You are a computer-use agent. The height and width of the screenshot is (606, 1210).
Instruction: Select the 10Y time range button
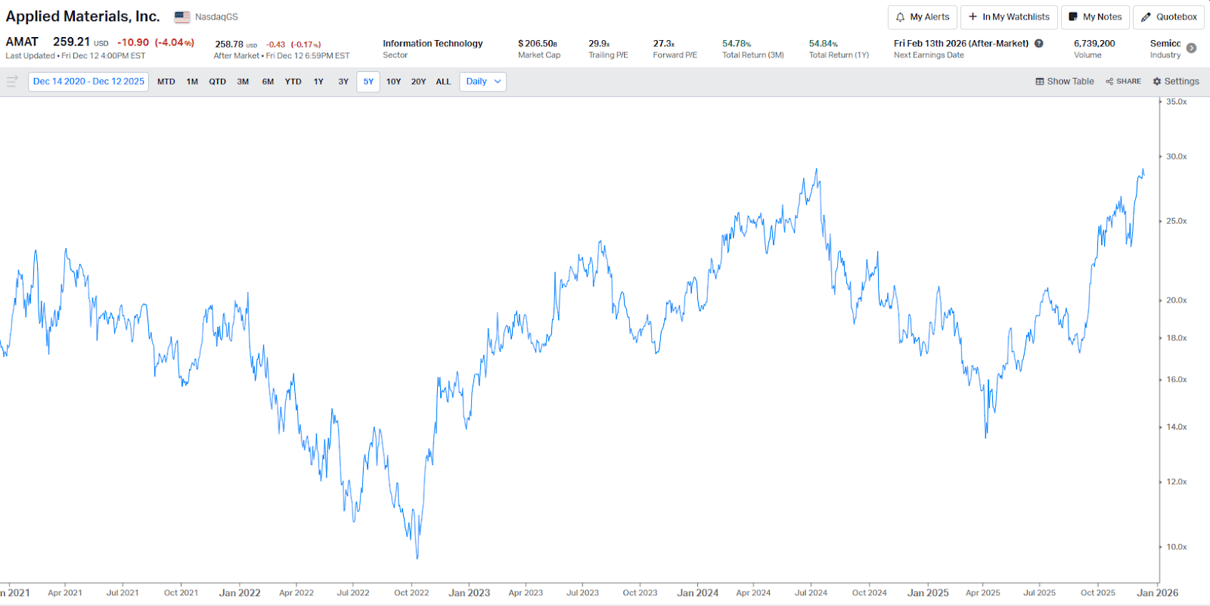[393, 82]
